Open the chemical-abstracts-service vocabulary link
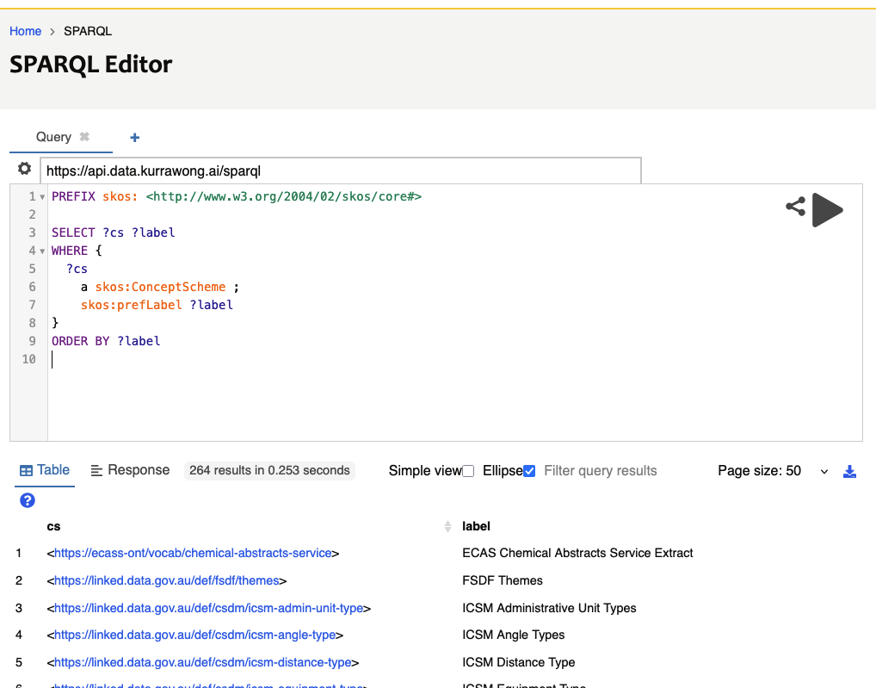Image resolution: width=876 pixels, height=688 pixels. click(x=193, y=553)
